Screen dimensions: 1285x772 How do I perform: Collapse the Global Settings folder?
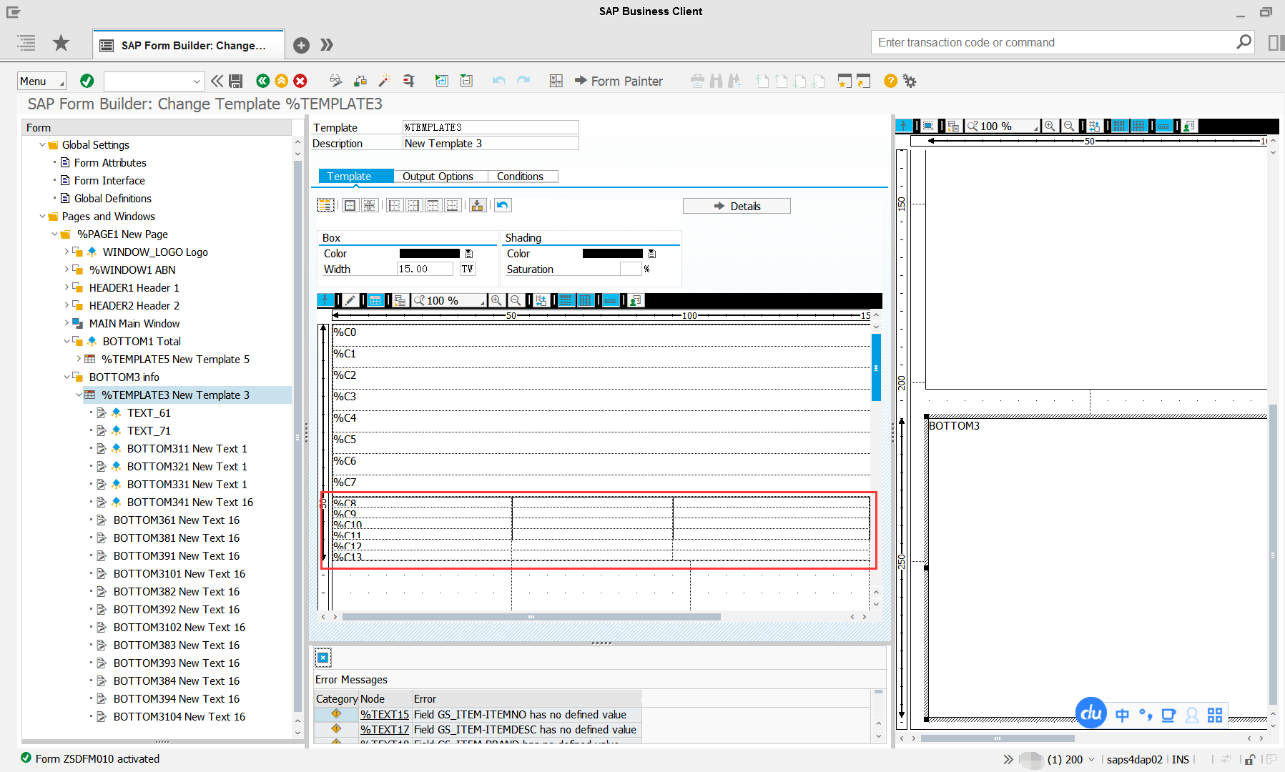(42, 144)
